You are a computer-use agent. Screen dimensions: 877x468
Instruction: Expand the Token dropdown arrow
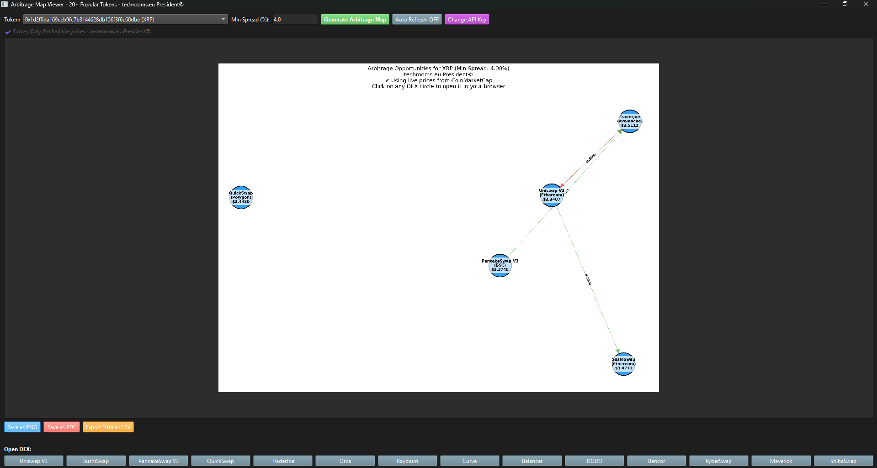(x=223, y=20)
